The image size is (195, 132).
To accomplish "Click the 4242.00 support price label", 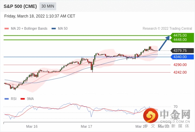I will point(180,72).
